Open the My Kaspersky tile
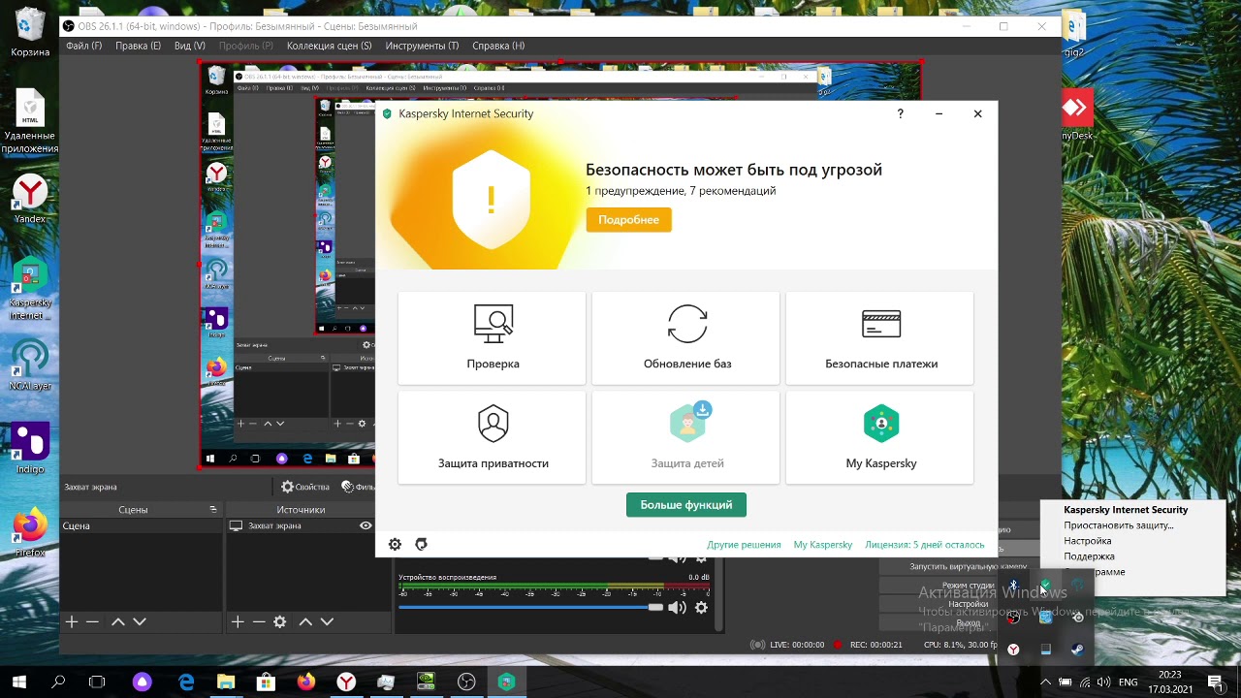 (880, 438)
